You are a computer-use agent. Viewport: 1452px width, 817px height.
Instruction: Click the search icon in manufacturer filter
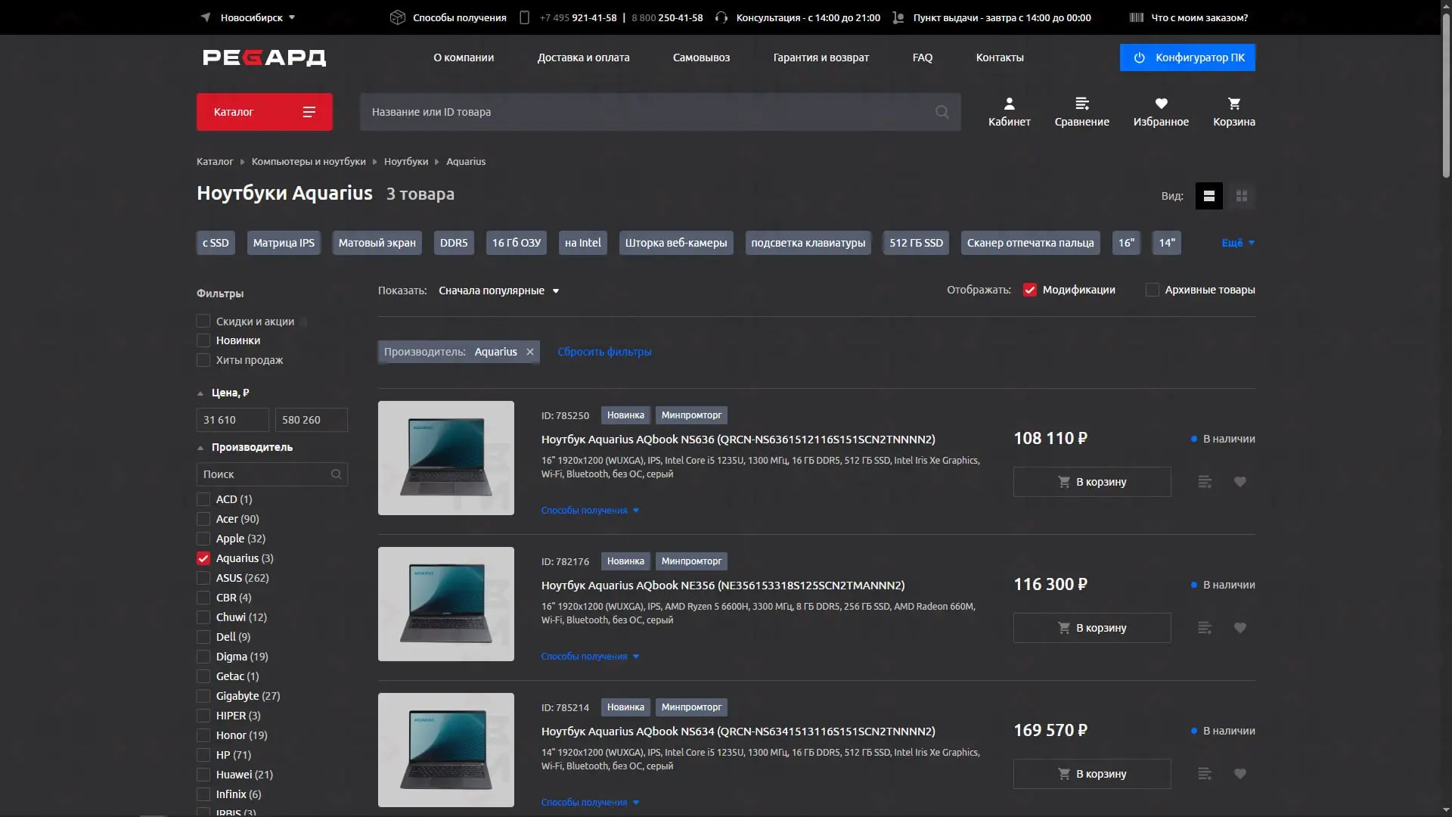tap(336, 474)
